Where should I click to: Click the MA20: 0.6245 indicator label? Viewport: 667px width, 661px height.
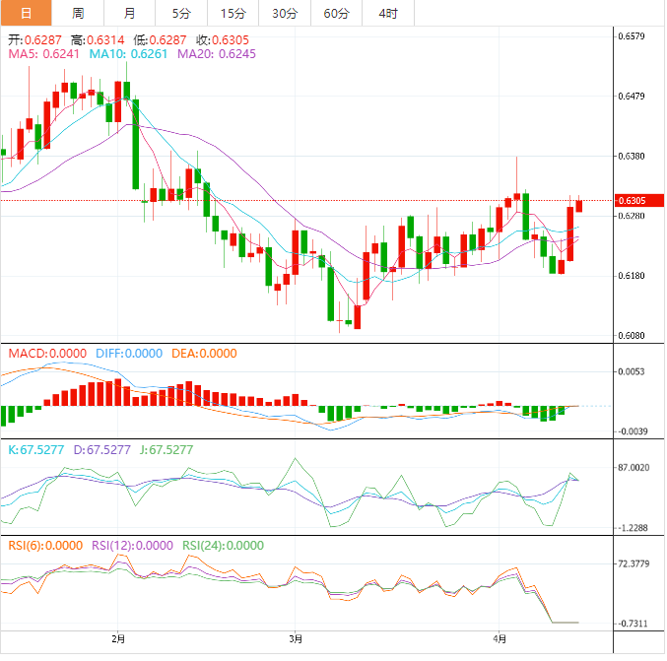tap(217, 54)
